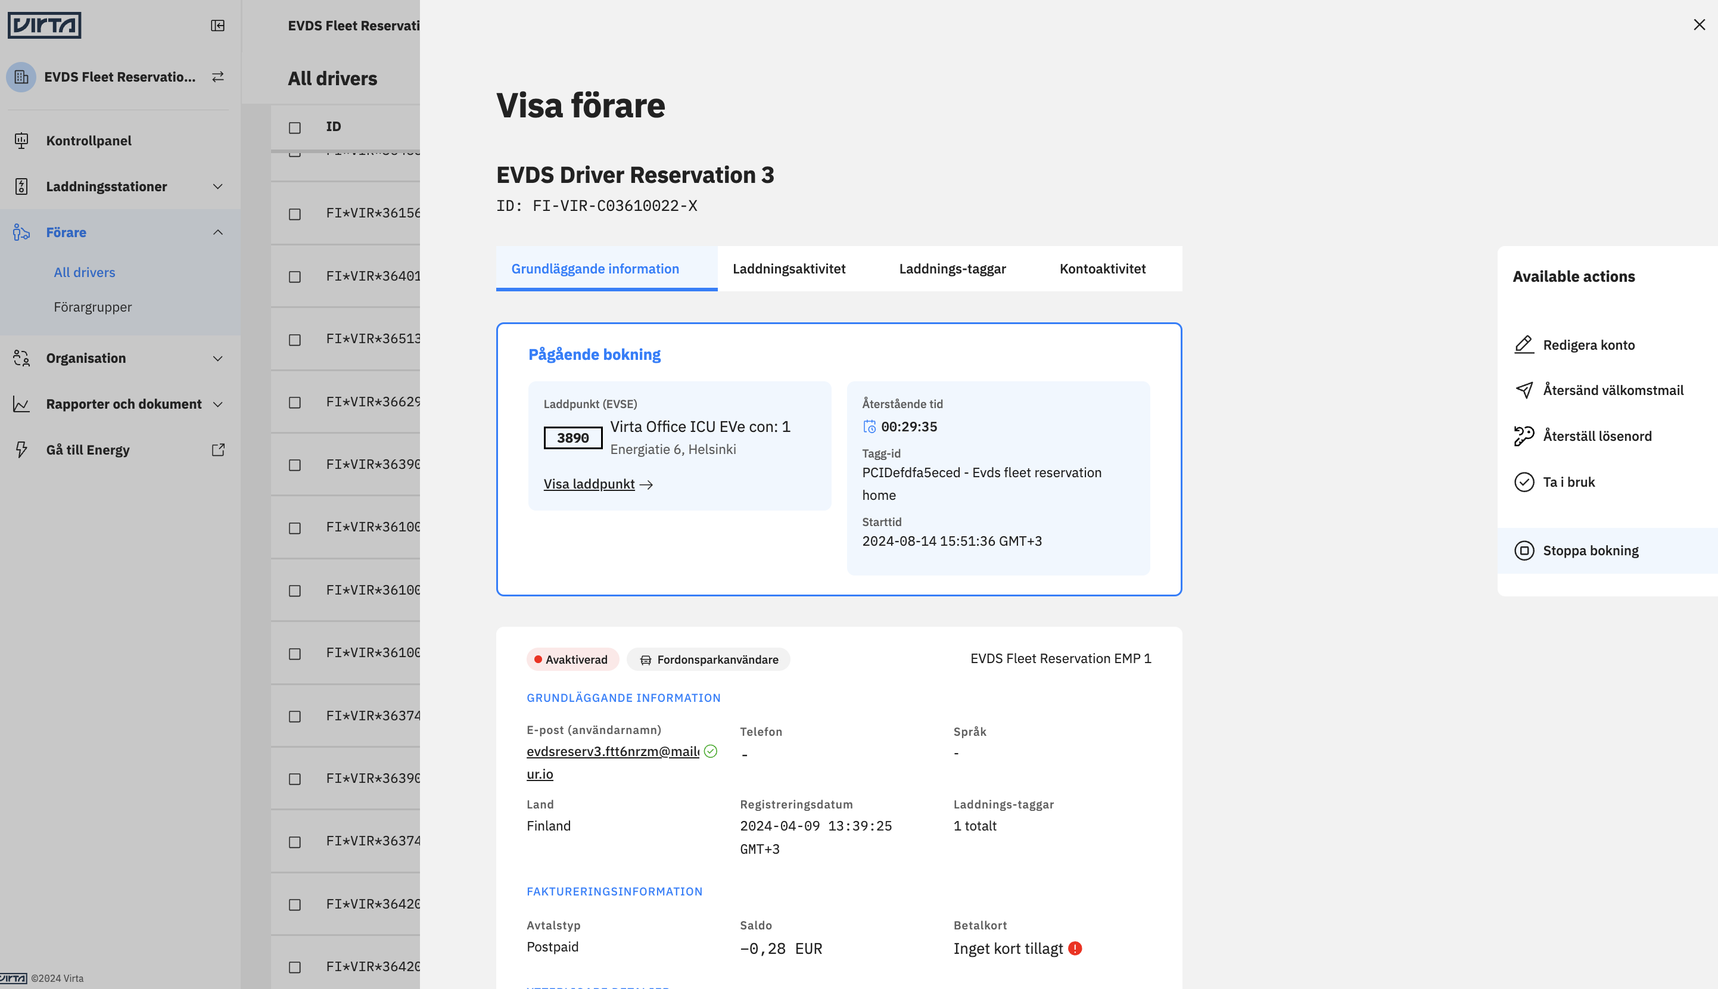Open All drivers in sidebar
Viewport: 1718px width, 989px height.
(85, 272)
